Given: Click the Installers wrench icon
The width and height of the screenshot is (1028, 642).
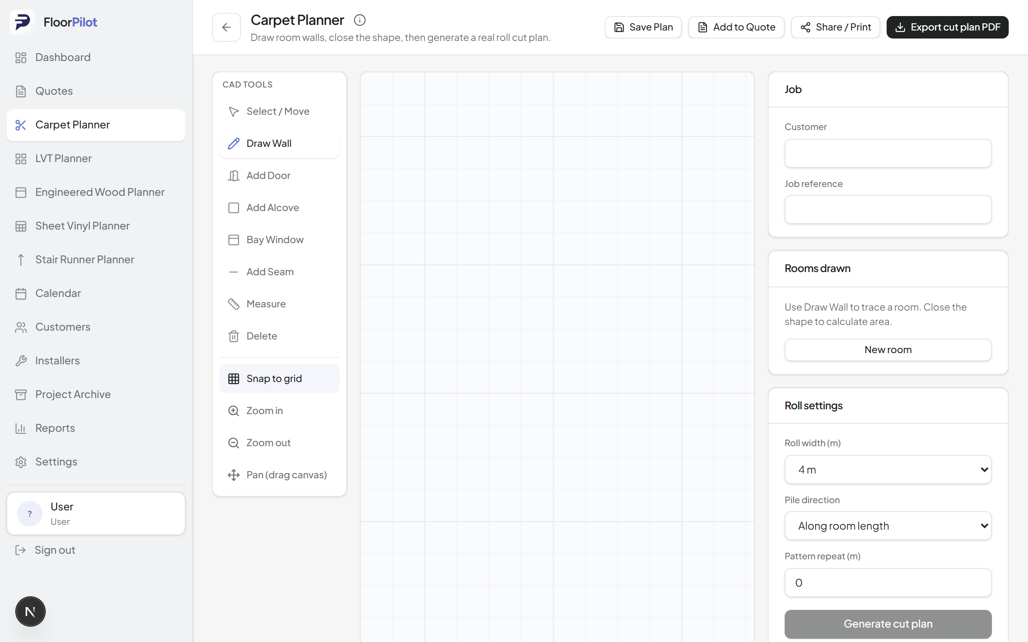Looking at the screenshot, I should click(x=21, y=360).
